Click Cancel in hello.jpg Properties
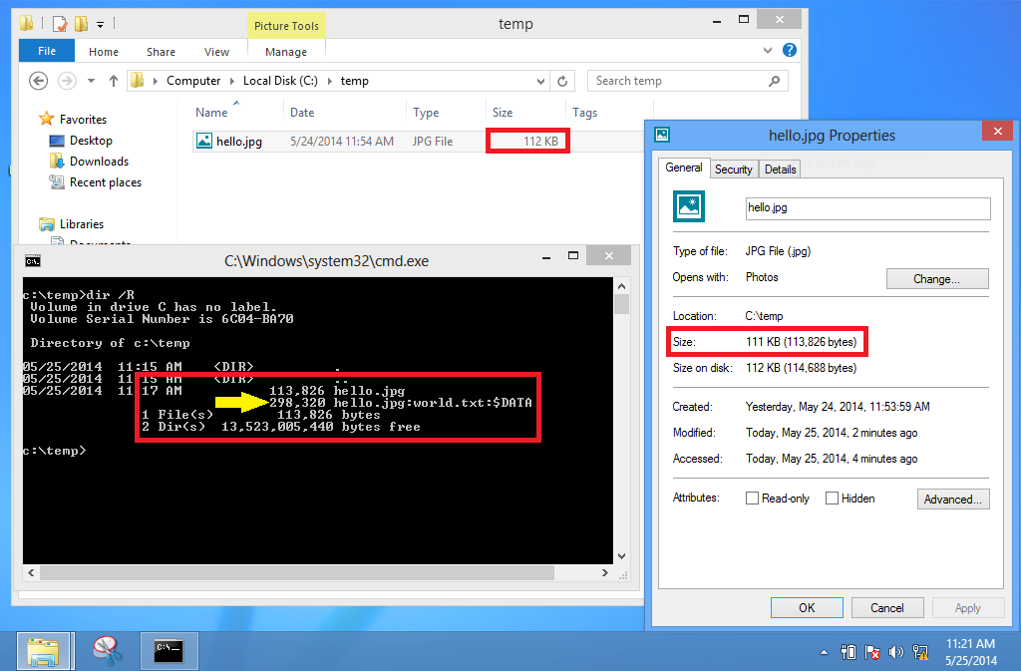Screen dimensions: 1021x671 tap(887, 608)
